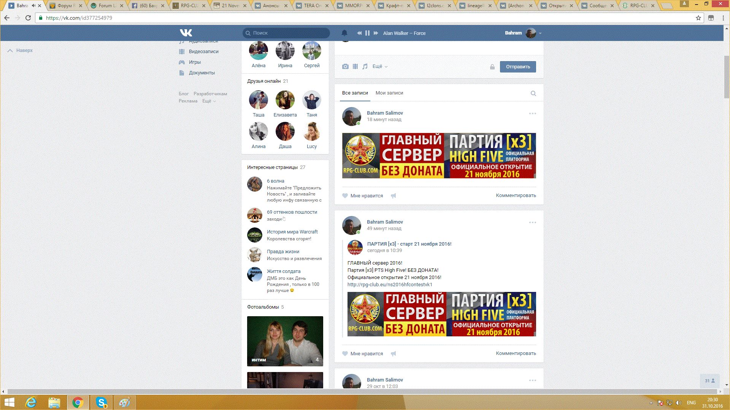Screen dimensions: 730x410
Task: Open the rpg-club.eu contest link
Action: click(x=389, y=285)
